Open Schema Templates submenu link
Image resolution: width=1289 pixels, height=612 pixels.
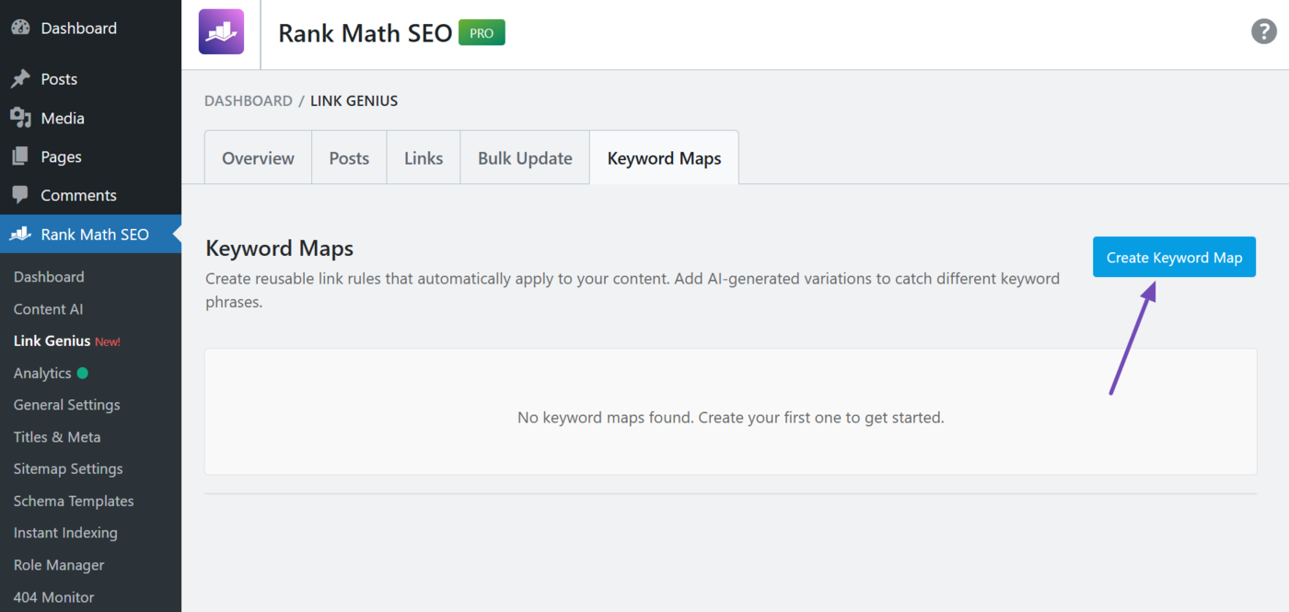(74, 501)
